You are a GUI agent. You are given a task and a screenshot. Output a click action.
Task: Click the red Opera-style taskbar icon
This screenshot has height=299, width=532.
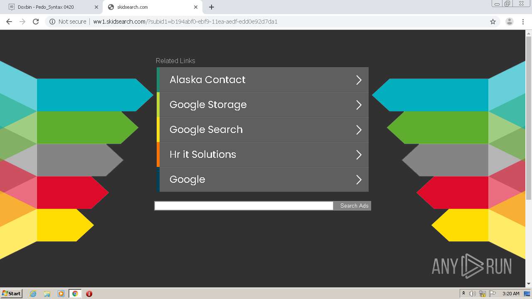click(x=89, y=294)
